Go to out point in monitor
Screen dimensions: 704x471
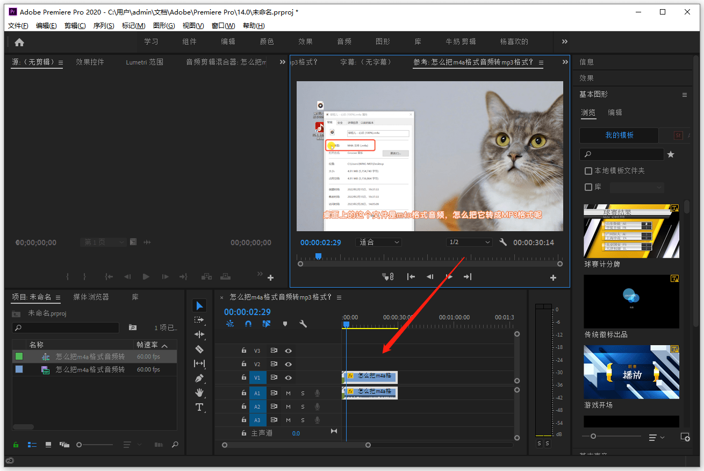468,276
